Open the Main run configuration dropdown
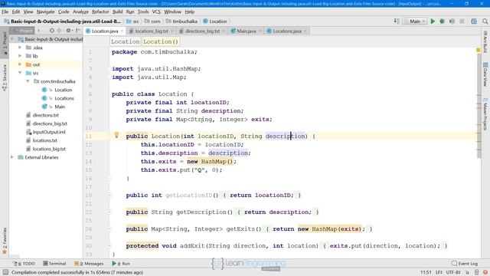Viewport: 490px width, 276px height. click(x=415, y=21)
